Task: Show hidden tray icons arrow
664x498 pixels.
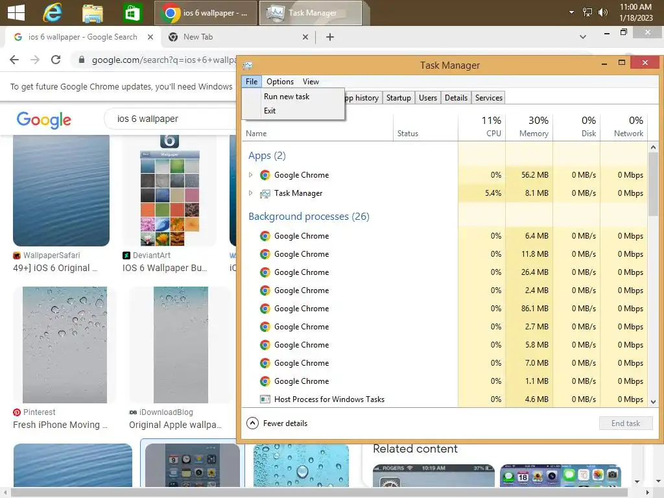Action: tap(571, 12)
